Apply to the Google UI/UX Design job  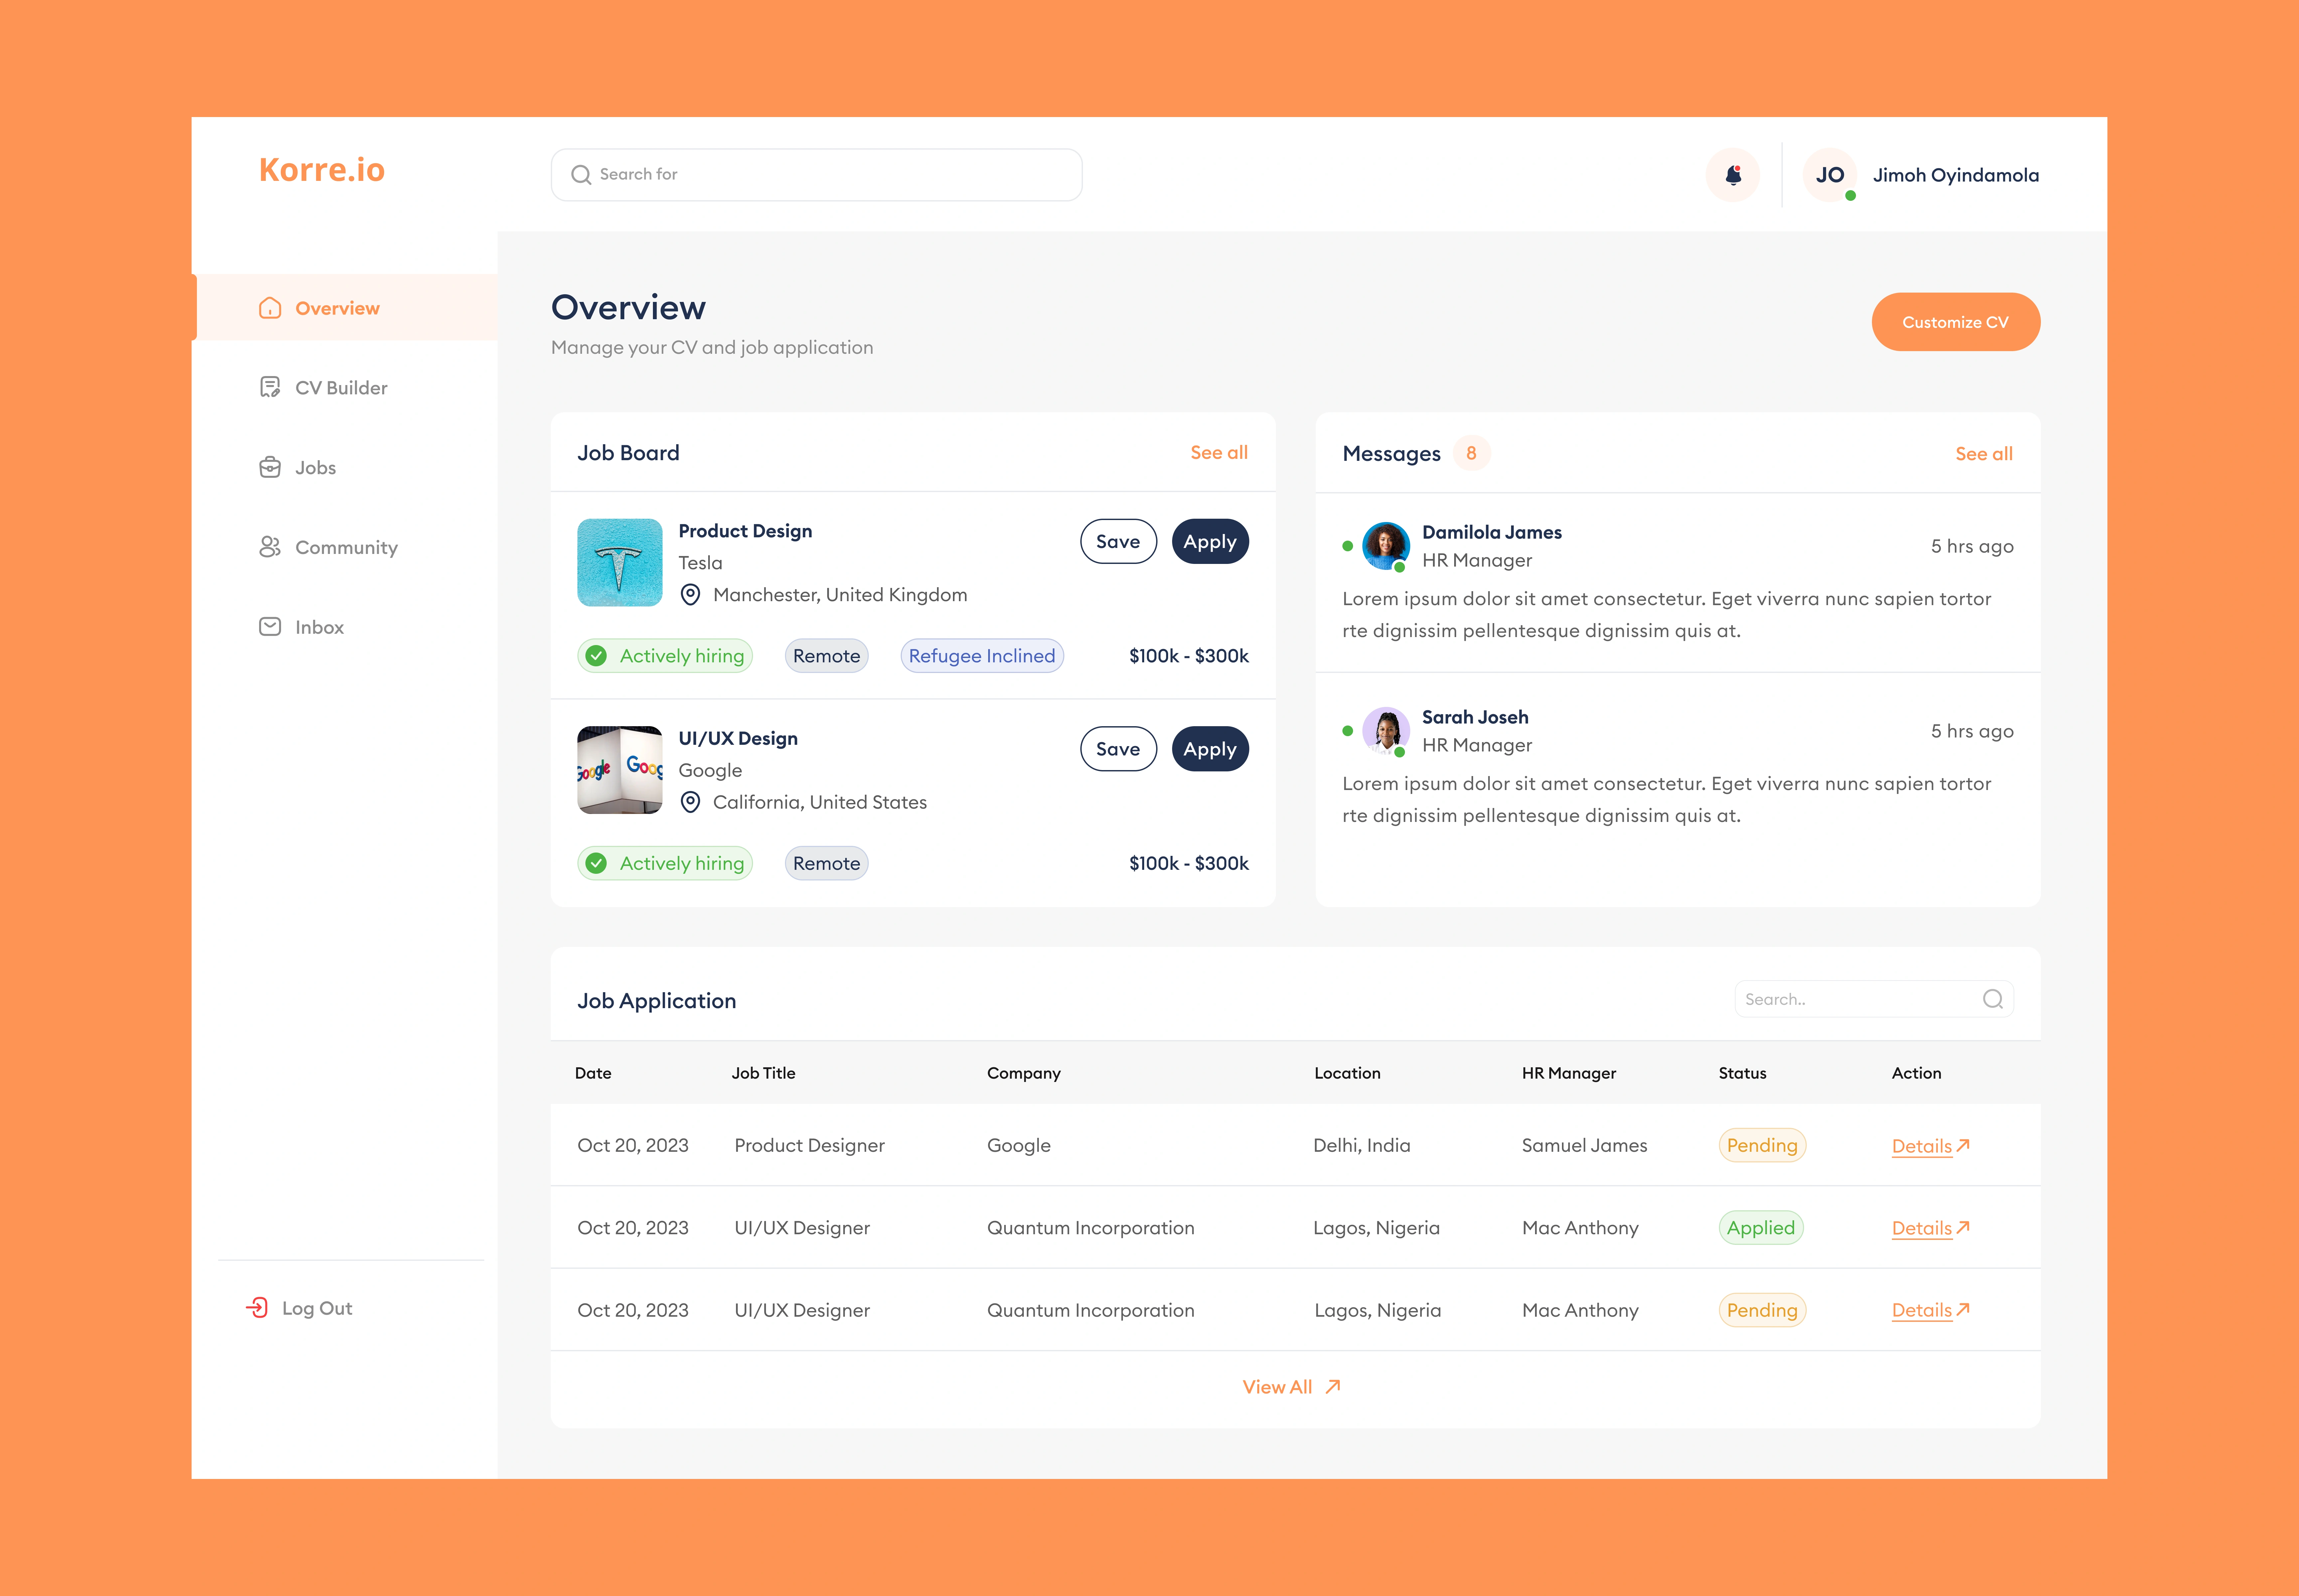pos(1210,749)
